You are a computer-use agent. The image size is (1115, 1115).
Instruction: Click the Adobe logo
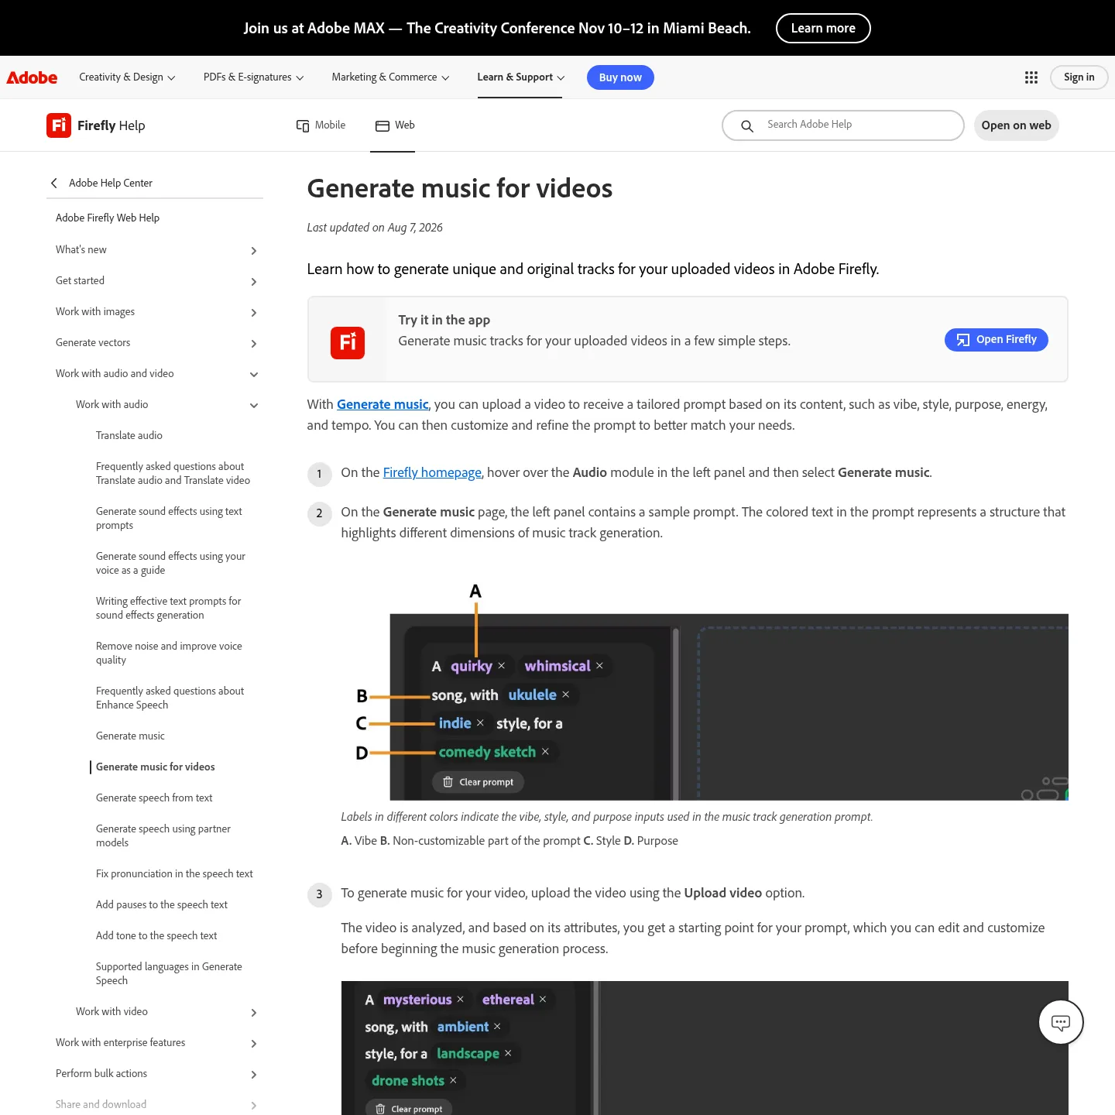[x=32, y=77]
